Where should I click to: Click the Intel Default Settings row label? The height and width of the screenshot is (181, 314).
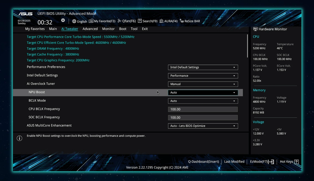point(42,75)
